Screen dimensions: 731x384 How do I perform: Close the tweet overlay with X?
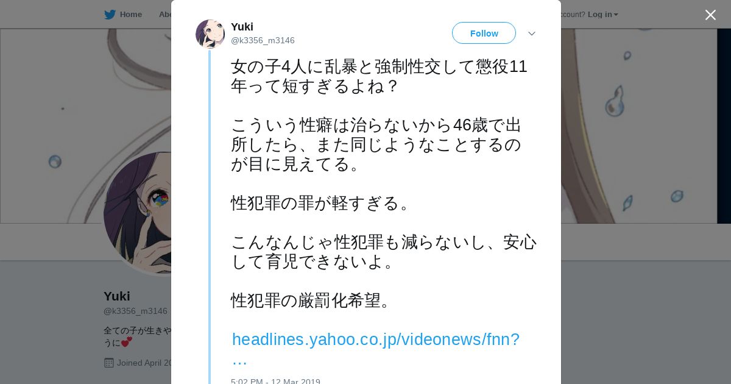[710, 15]
